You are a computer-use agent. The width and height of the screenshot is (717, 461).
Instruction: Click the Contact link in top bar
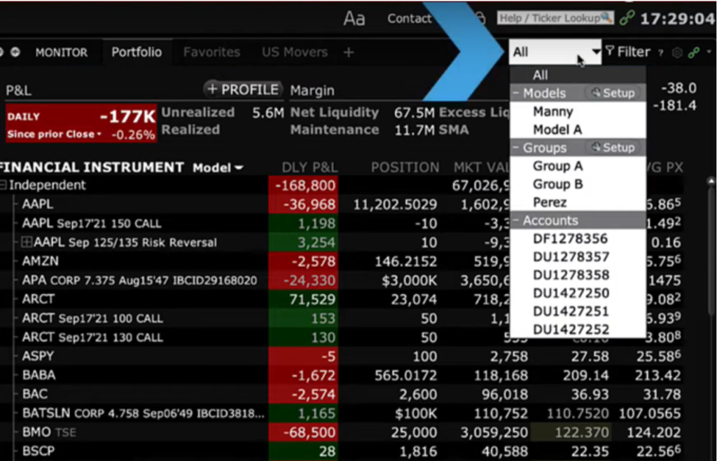tap(410, 19)
